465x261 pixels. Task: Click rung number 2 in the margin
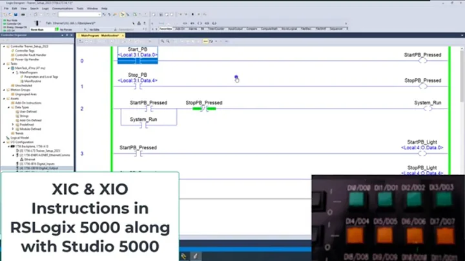[x=82, y=109]
